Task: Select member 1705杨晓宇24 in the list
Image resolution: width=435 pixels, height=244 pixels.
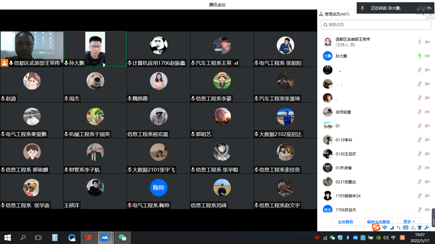Action: click(x=348, y=196)
